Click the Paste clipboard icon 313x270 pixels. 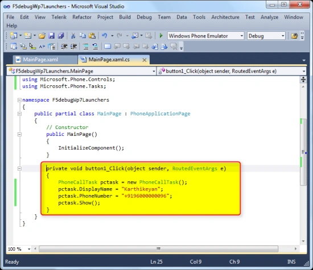pos(92,36)
